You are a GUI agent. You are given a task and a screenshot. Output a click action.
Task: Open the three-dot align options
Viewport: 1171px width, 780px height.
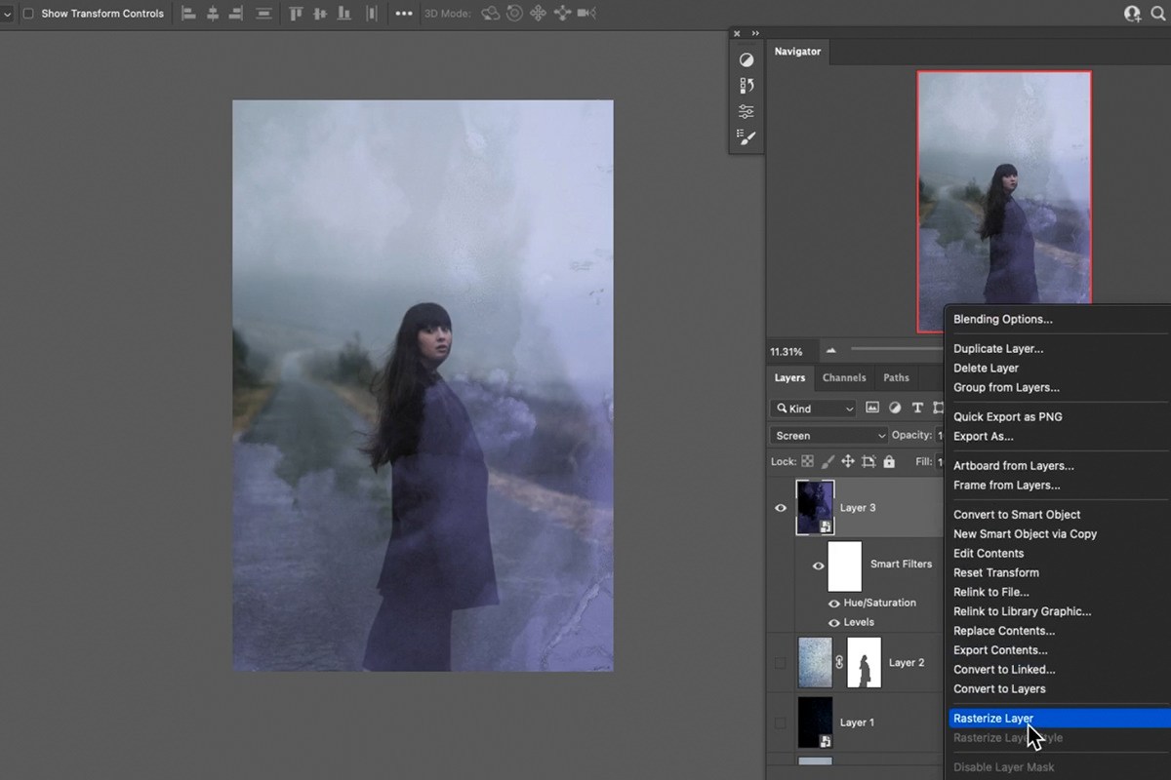tap(404, 14)
